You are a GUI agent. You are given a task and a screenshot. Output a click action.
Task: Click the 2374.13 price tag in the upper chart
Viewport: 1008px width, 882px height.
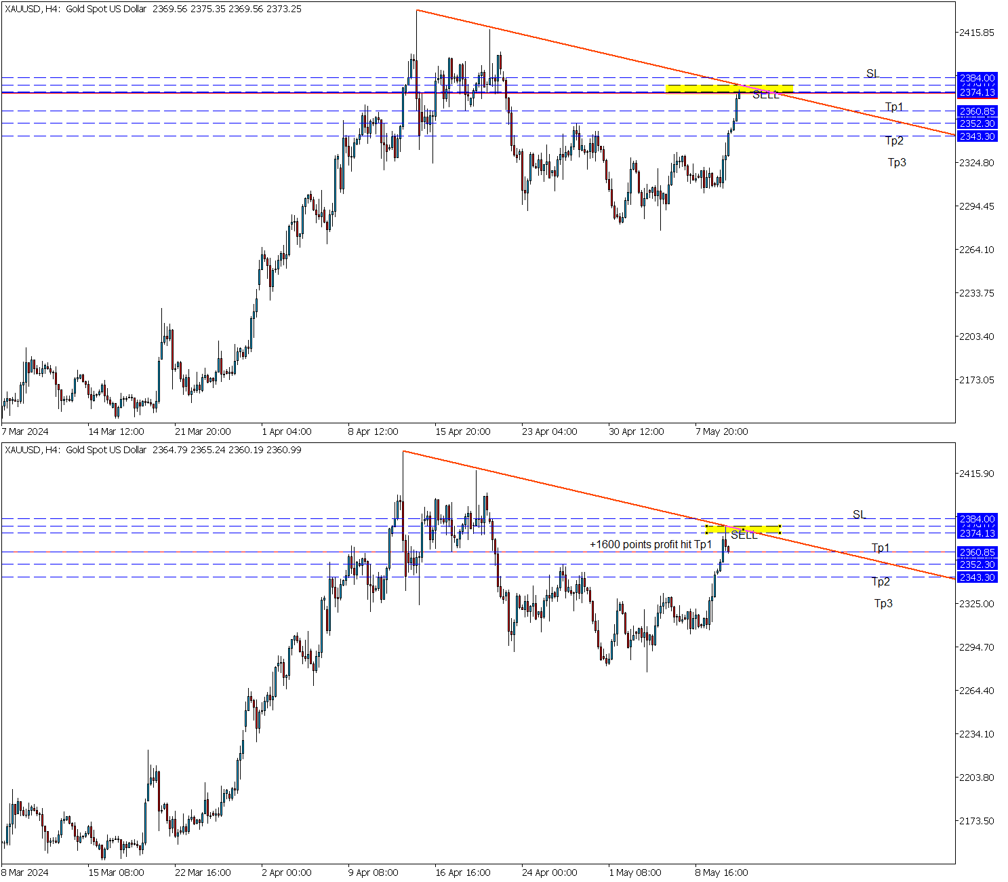[x=977, y=92]
